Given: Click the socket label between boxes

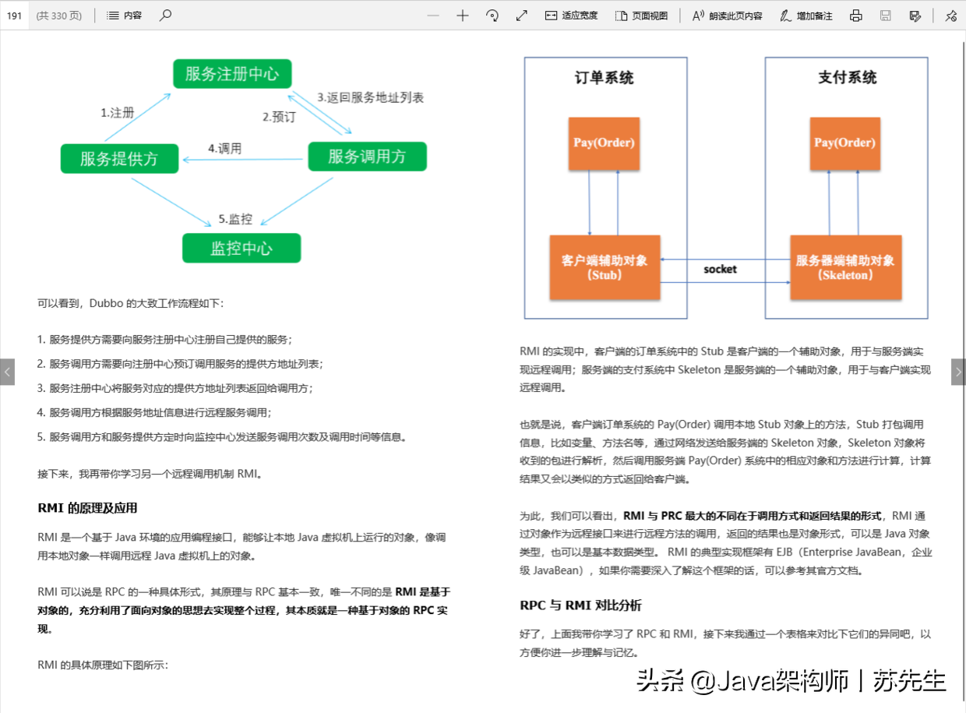Looking at the screenshot, I should 720,269.
